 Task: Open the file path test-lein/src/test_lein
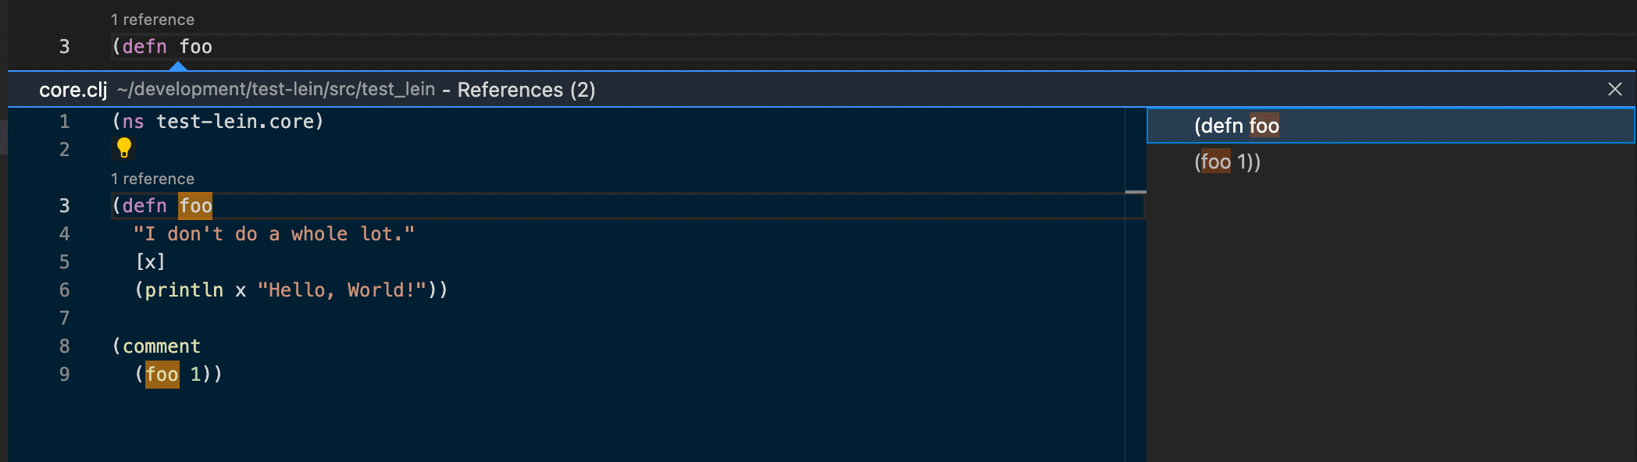click(276, 89)
